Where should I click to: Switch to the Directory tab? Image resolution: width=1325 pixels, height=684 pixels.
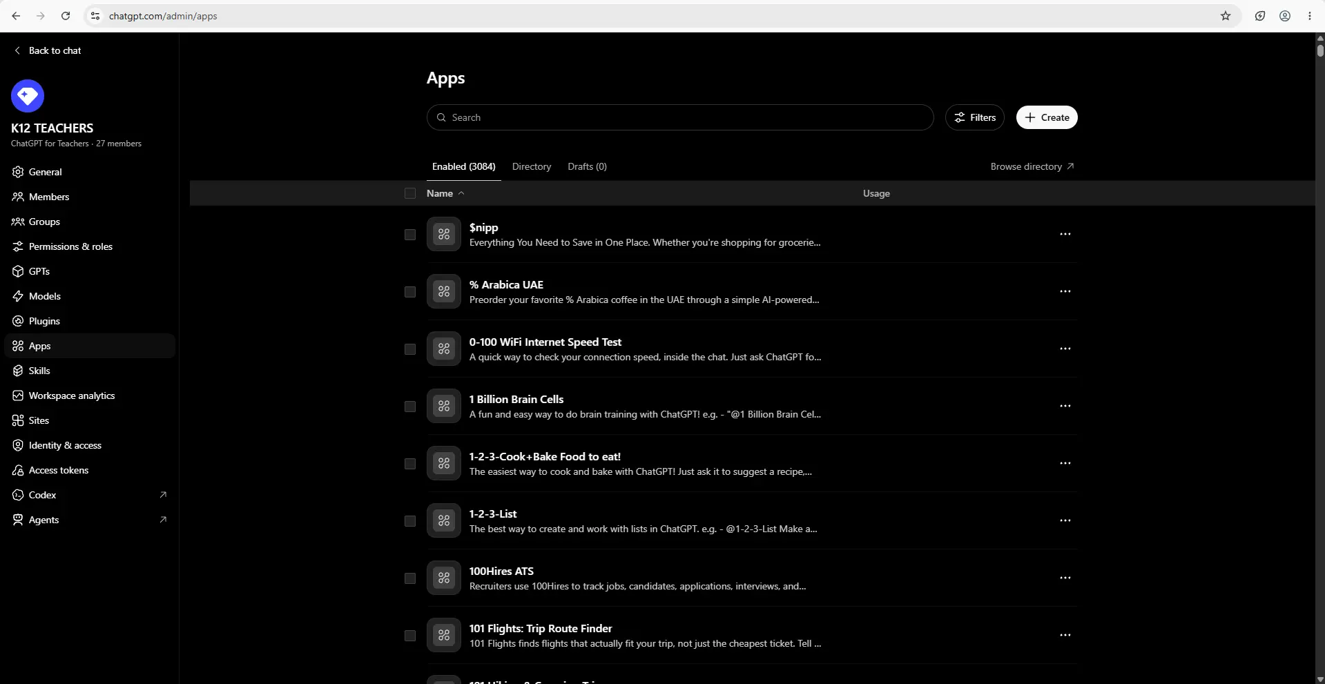click(532, 166)
